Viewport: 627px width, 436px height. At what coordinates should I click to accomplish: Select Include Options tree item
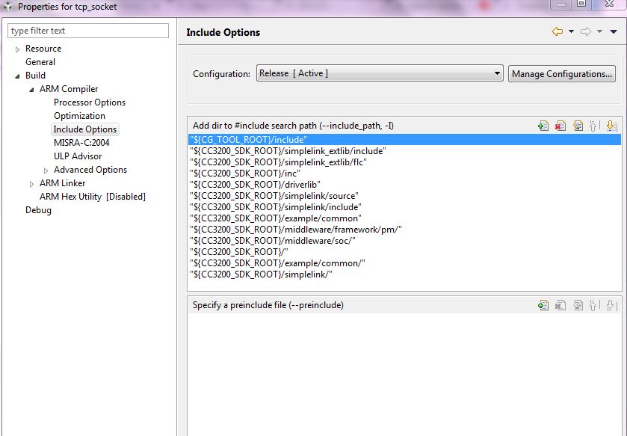coord(84,129)
